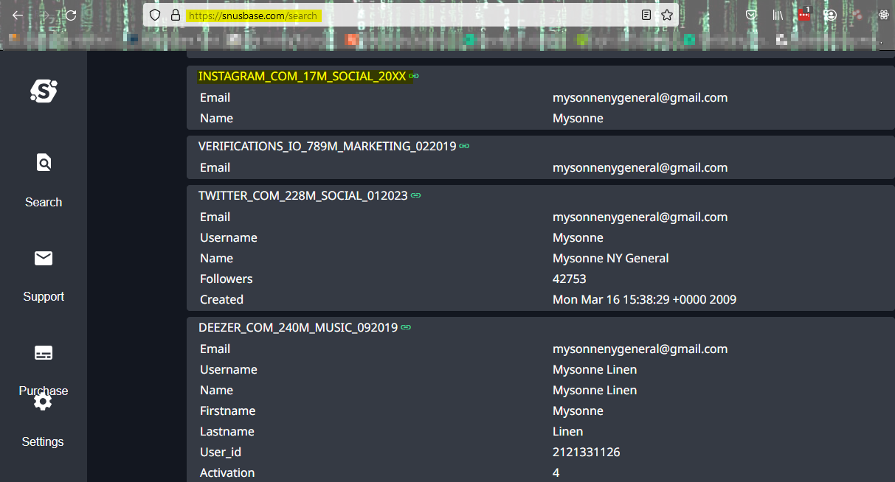Screen dimensions: 895x482
Task: Click the VERIFICATIONS_IO_789M_MARKETING_022019 heading
Action: [x=328, y=146]
